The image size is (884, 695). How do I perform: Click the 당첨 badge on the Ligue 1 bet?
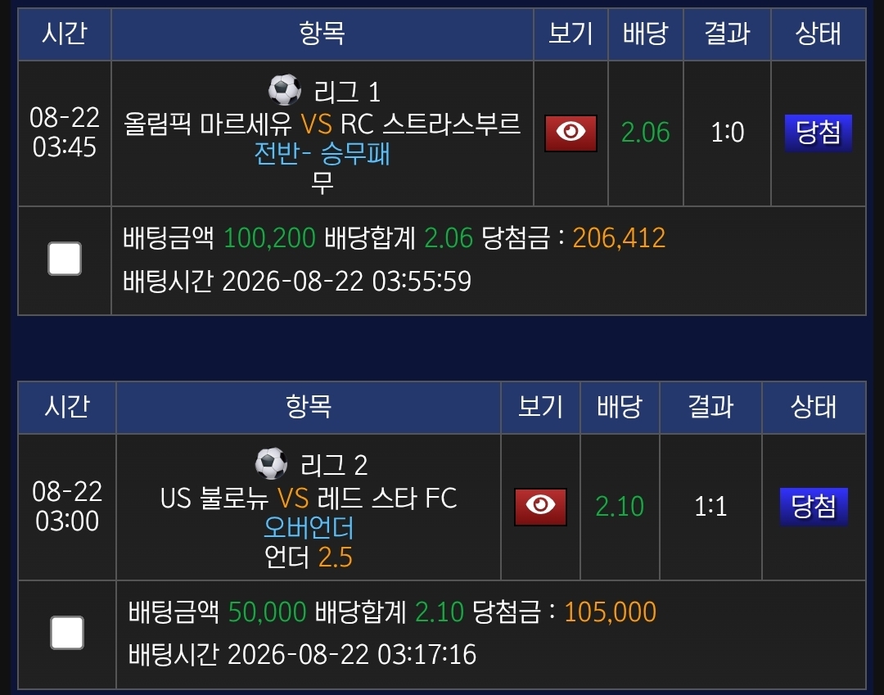[818, 133]
